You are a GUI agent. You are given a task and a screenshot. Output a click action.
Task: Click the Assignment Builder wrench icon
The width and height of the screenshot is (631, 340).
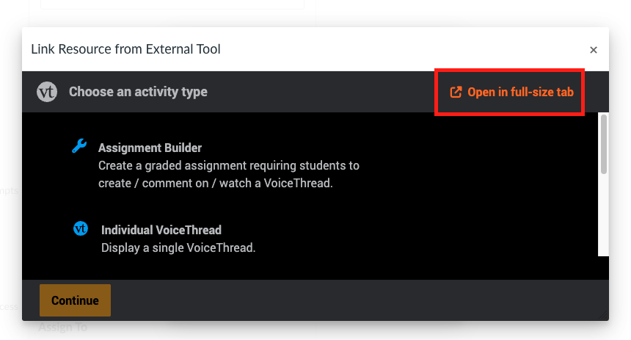[79, 146]
